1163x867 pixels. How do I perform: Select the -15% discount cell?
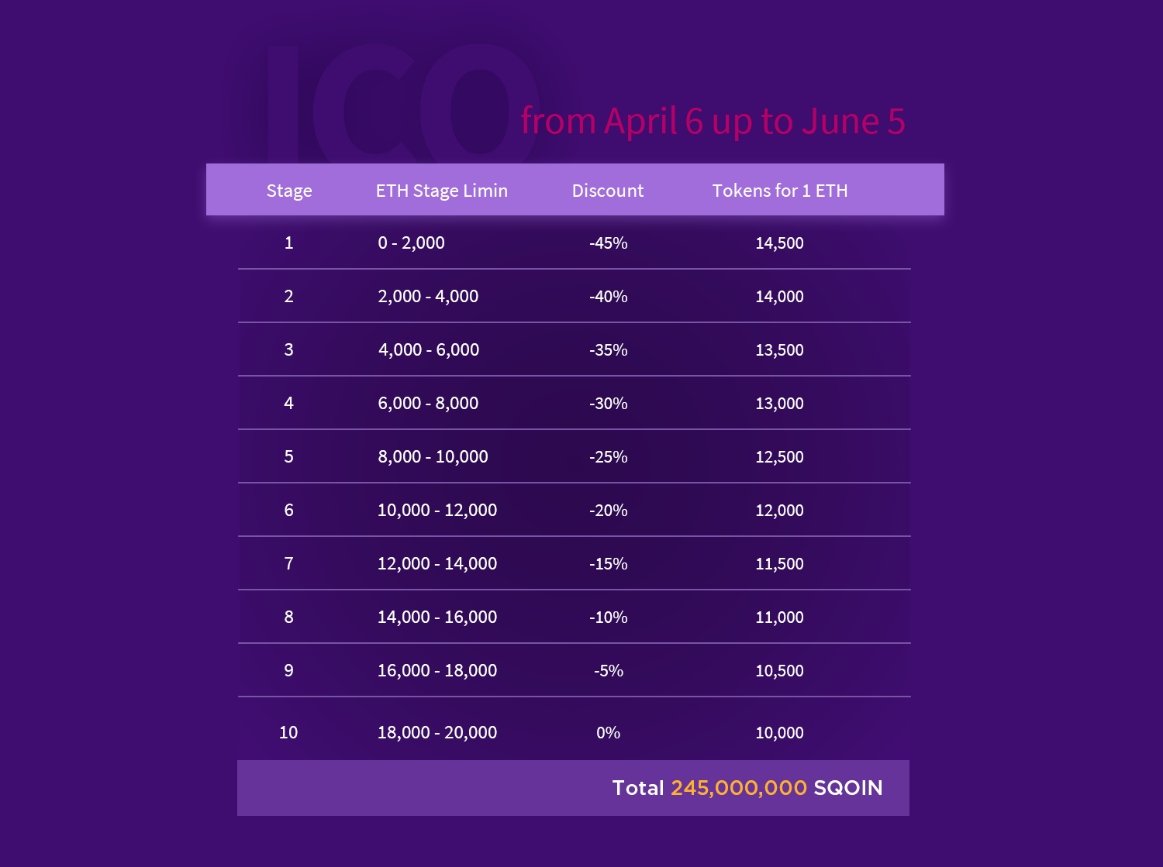click(x=609, y=564)
